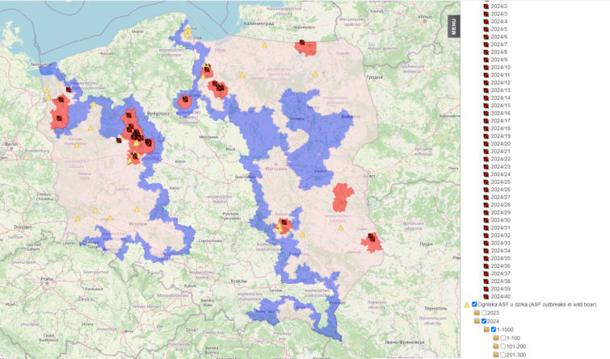Enable the 2023 wild boar outbreaks checkbox
This screenshot has height=359, width=610.
(x=484, y=312)
